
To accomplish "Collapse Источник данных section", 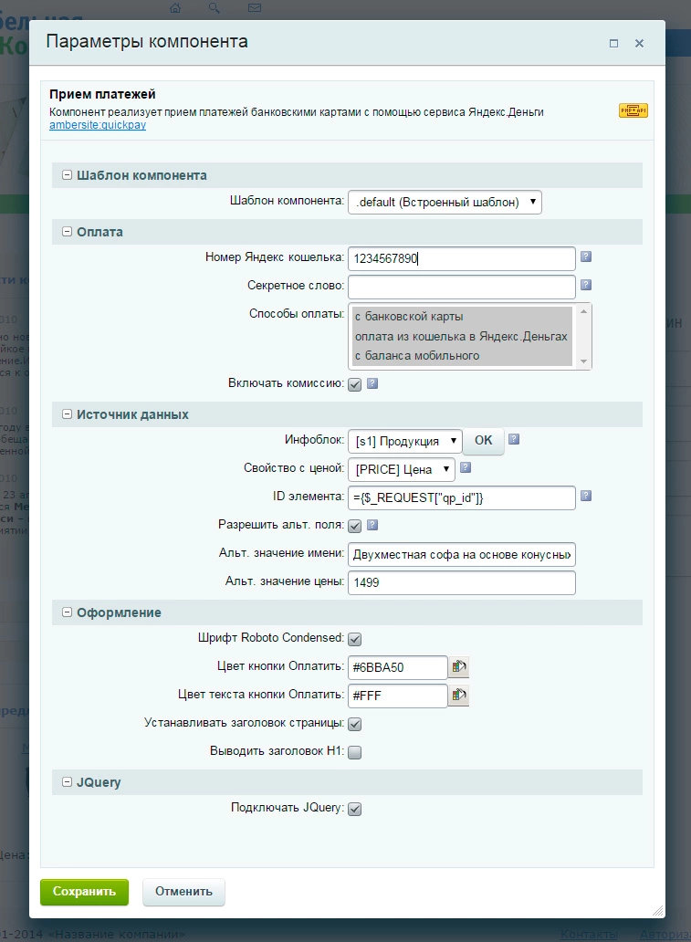I will pos(68,414).
